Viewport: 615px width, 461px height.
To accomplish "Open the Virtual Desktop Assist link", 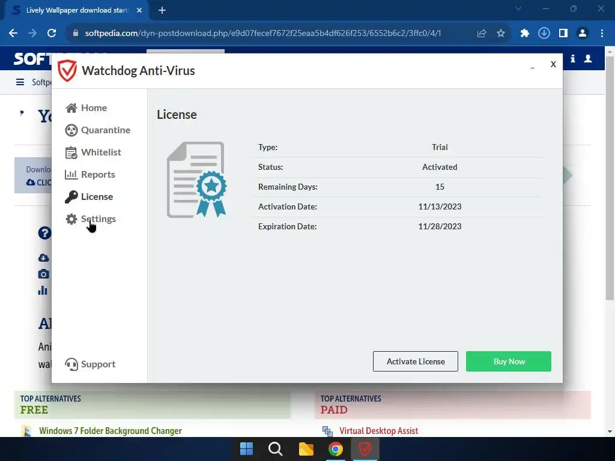I will [378, 431].
